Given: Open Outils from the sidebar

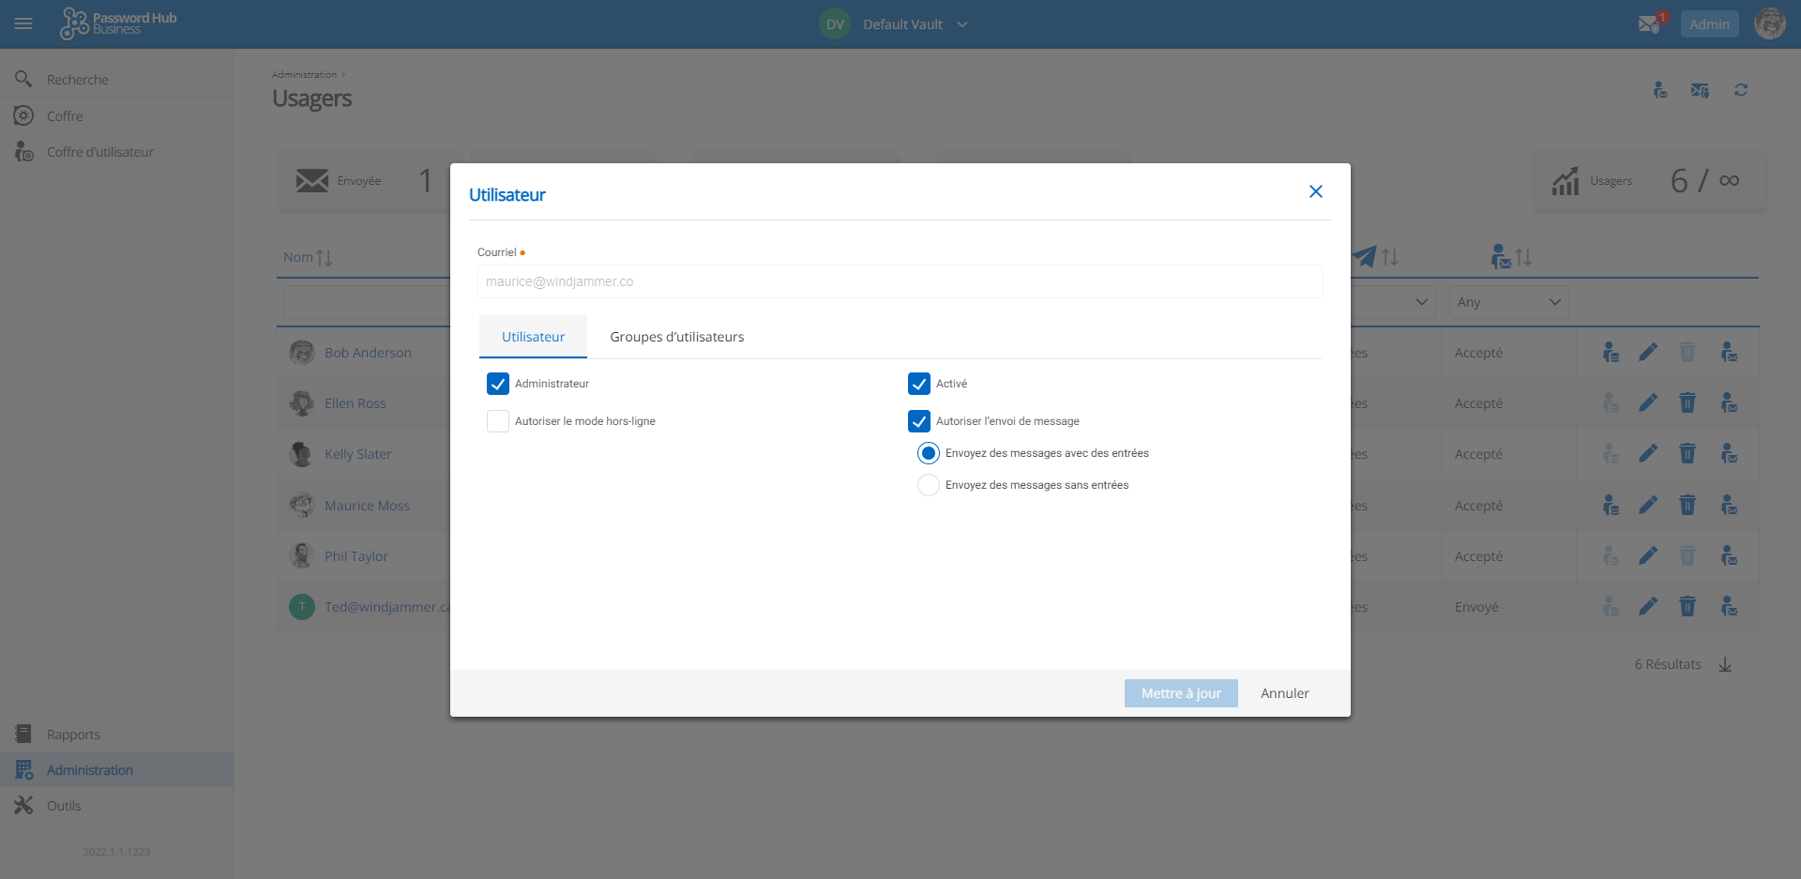Looking at the screenshot, I should click(x=64, y=806).
